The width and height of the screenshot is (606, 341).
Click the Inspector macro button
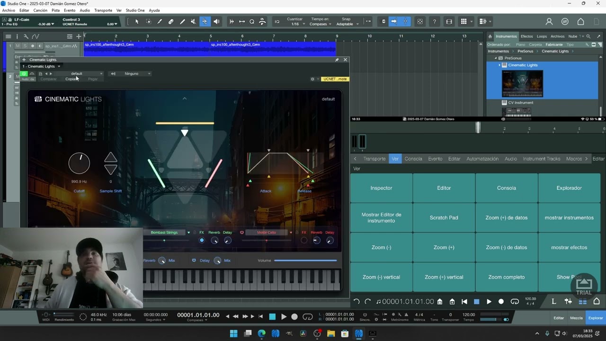coord(381,188)
